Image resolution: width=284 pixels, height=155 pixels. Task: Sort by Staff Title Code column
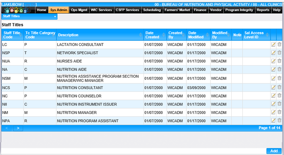pyautogui.click(x=12, y=35)
